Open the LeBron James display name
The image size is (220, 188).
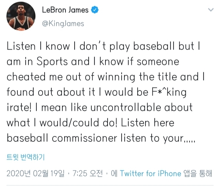click(x=65, y=10)
